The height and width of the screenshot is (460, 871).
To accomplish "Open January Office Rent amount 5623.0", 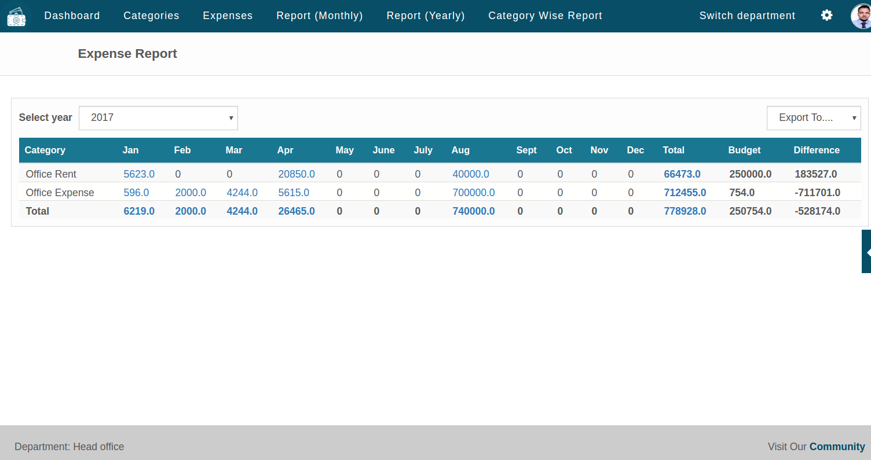I will tap(139, 174).
